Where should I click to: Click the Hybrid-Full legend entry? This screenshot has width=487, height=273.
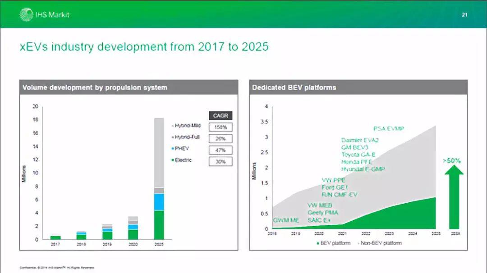click(x=187, y=137)
